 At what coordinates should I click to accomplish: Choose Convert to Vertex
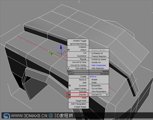(78, 65)
